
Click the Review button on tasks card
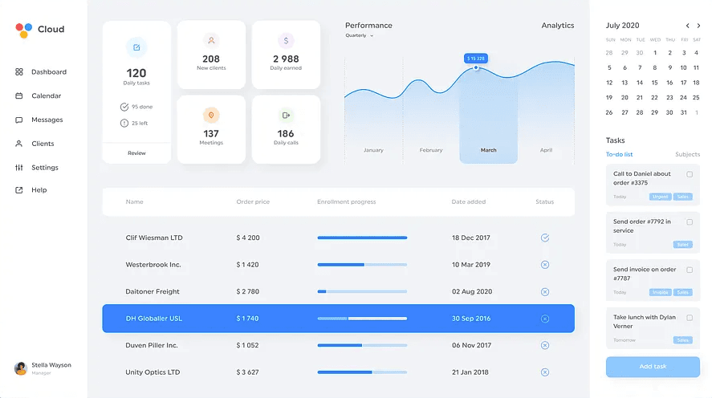click(x=136, y=153)
